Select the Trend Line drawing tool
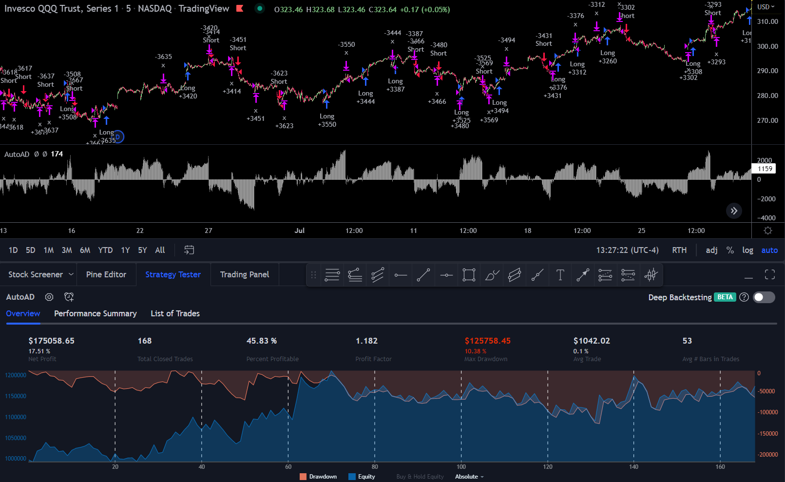 [x=423, y=275]
